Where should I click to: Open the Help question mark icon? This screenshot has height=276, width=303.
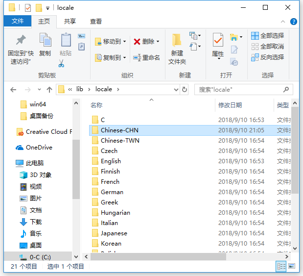tap(294, 22)
